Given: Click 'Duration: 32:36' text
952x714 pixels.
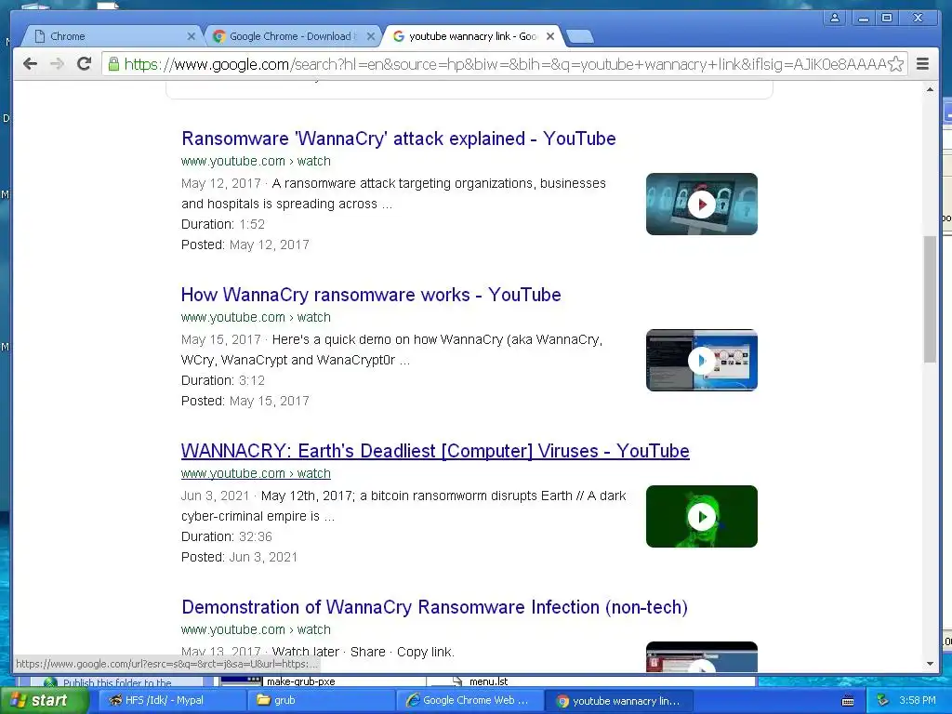Looking at the screenshot, I should pyautogui.click(x=227, y=536).
